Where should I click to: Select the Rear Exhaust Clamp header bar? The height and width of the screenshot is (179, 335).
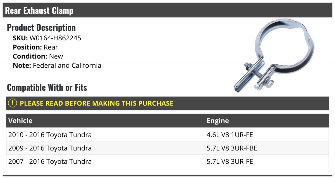point(167,10)
